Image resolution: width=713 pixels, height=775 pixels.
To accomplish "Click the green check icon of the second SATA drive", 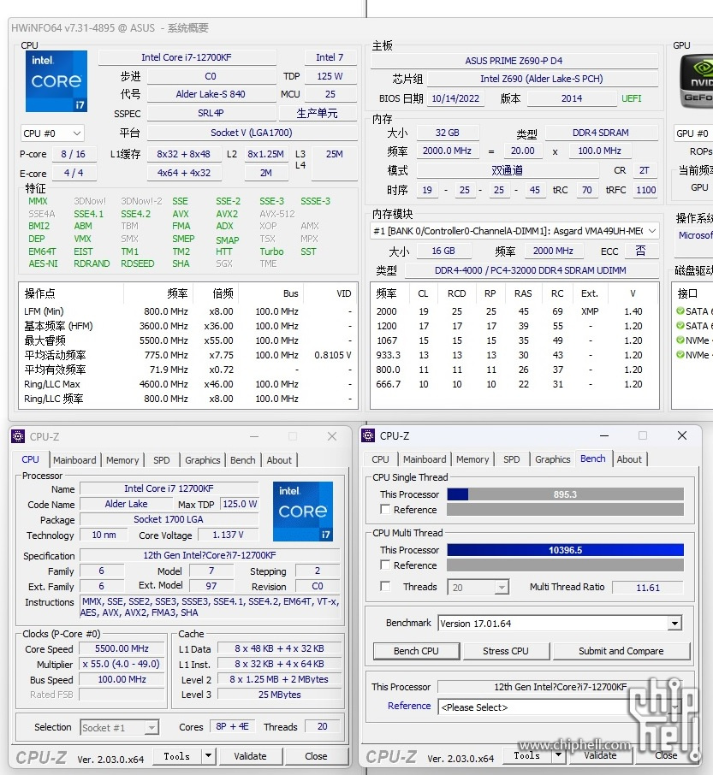I will 680,326.
